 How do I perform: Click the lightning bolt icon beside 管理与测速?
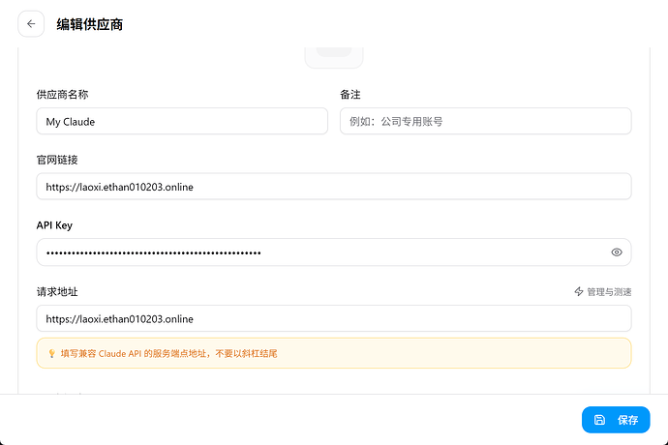[x=579, y=292]
